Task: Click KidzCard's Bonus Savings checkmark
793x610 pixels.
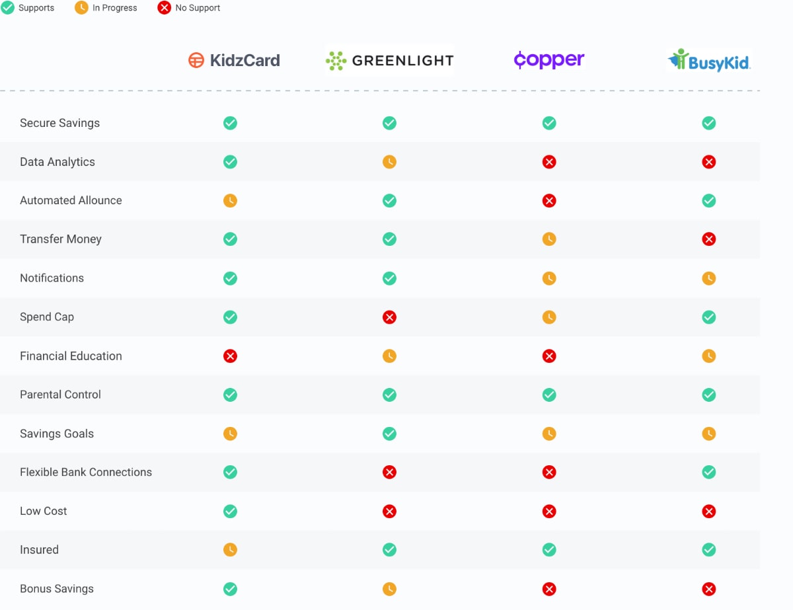Action: point(230,589)
